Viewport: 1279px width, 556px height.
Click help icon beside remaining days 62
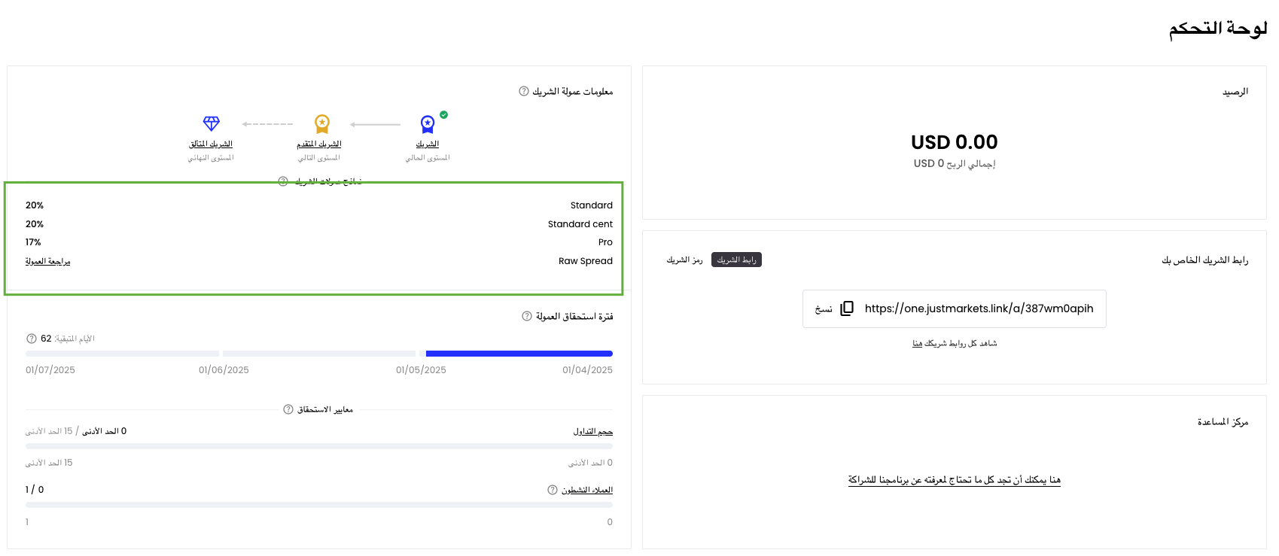tap(32, 339)
